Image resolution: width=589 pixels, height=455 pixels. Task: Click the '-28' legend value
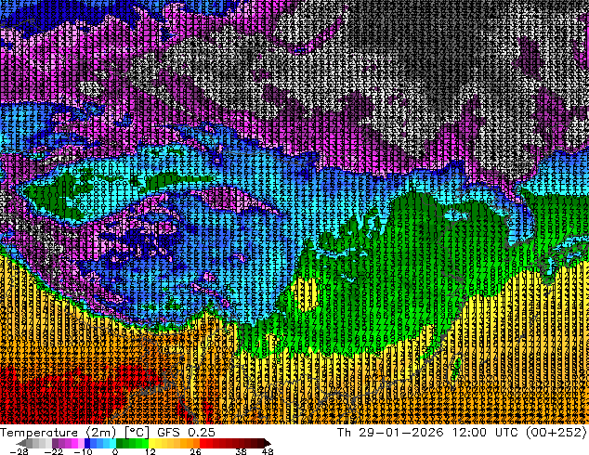[x=19, y=451]
